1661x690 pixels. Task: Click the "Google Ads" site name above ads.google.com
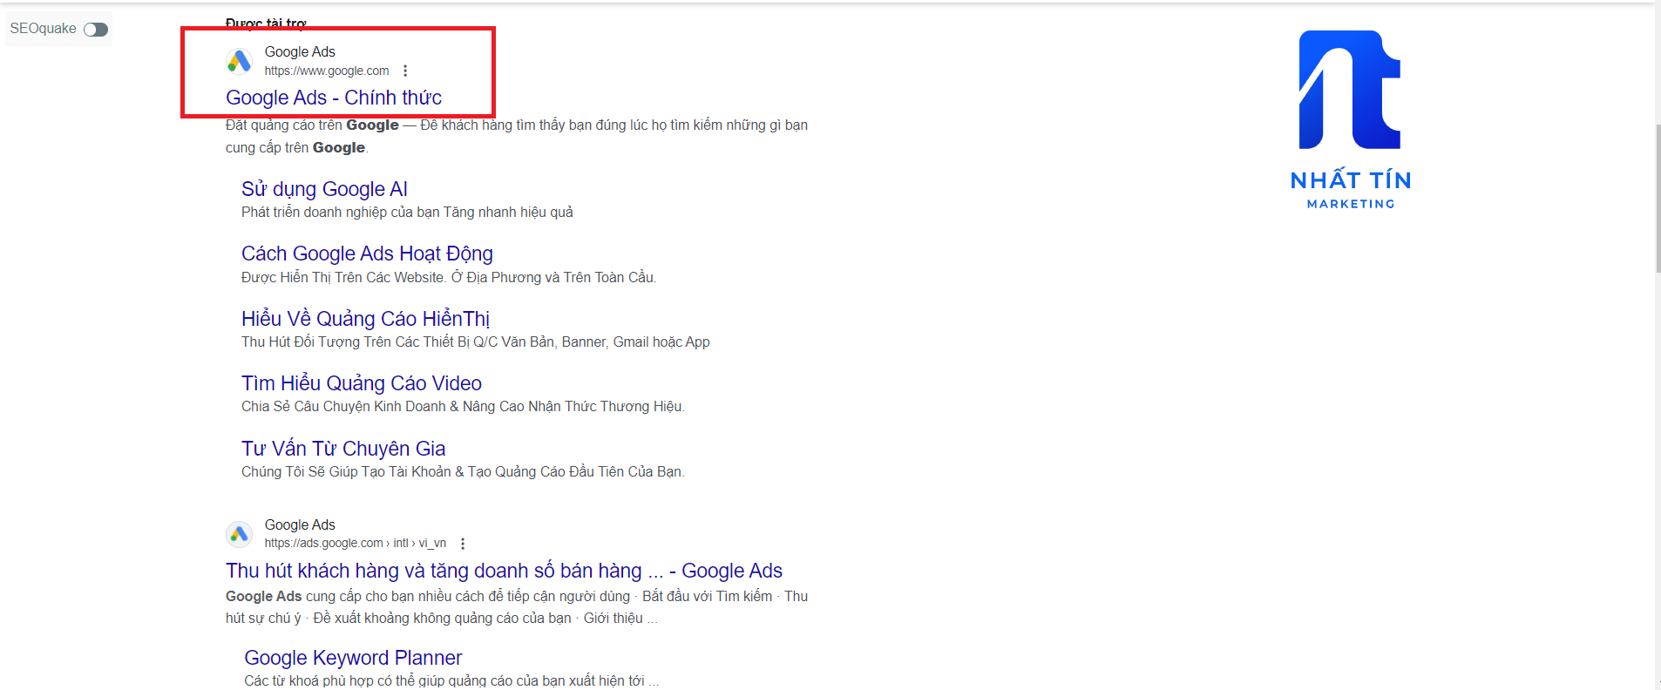(300, 525)
